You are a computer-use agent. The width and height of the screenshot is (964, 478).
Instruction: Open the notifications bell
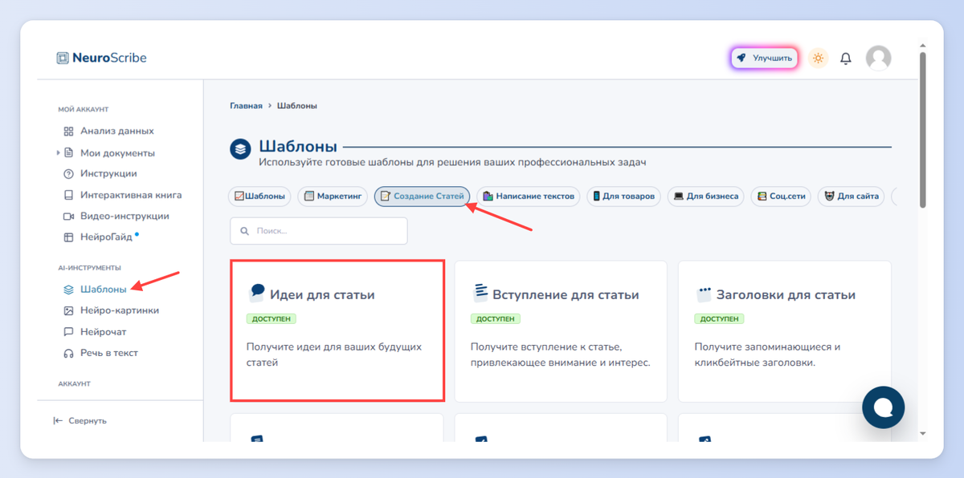point(846,59)
